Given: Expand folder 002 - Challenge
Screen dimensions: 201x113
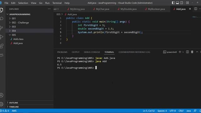Looking at the screenshot, I should (30, 23).
